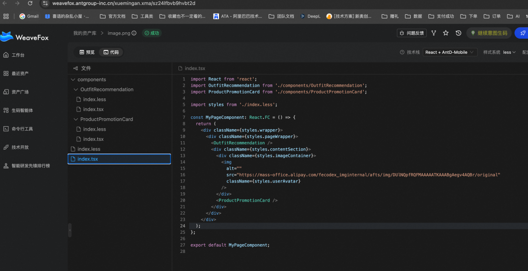
Task: Click 我的资产库 breadcrumb link
Action: click(x=85, y=33)
